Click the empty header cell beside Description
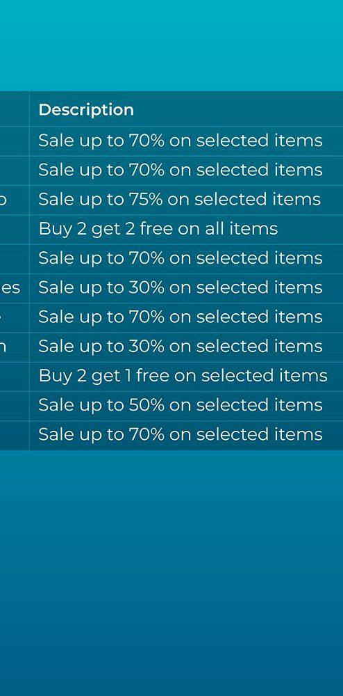Screen dimensions: 343x696 click(x=15, y=109)
